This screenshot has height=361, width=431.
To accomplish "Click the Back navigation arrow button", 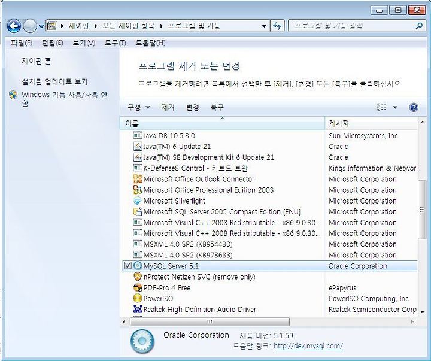I will [14, 26].
